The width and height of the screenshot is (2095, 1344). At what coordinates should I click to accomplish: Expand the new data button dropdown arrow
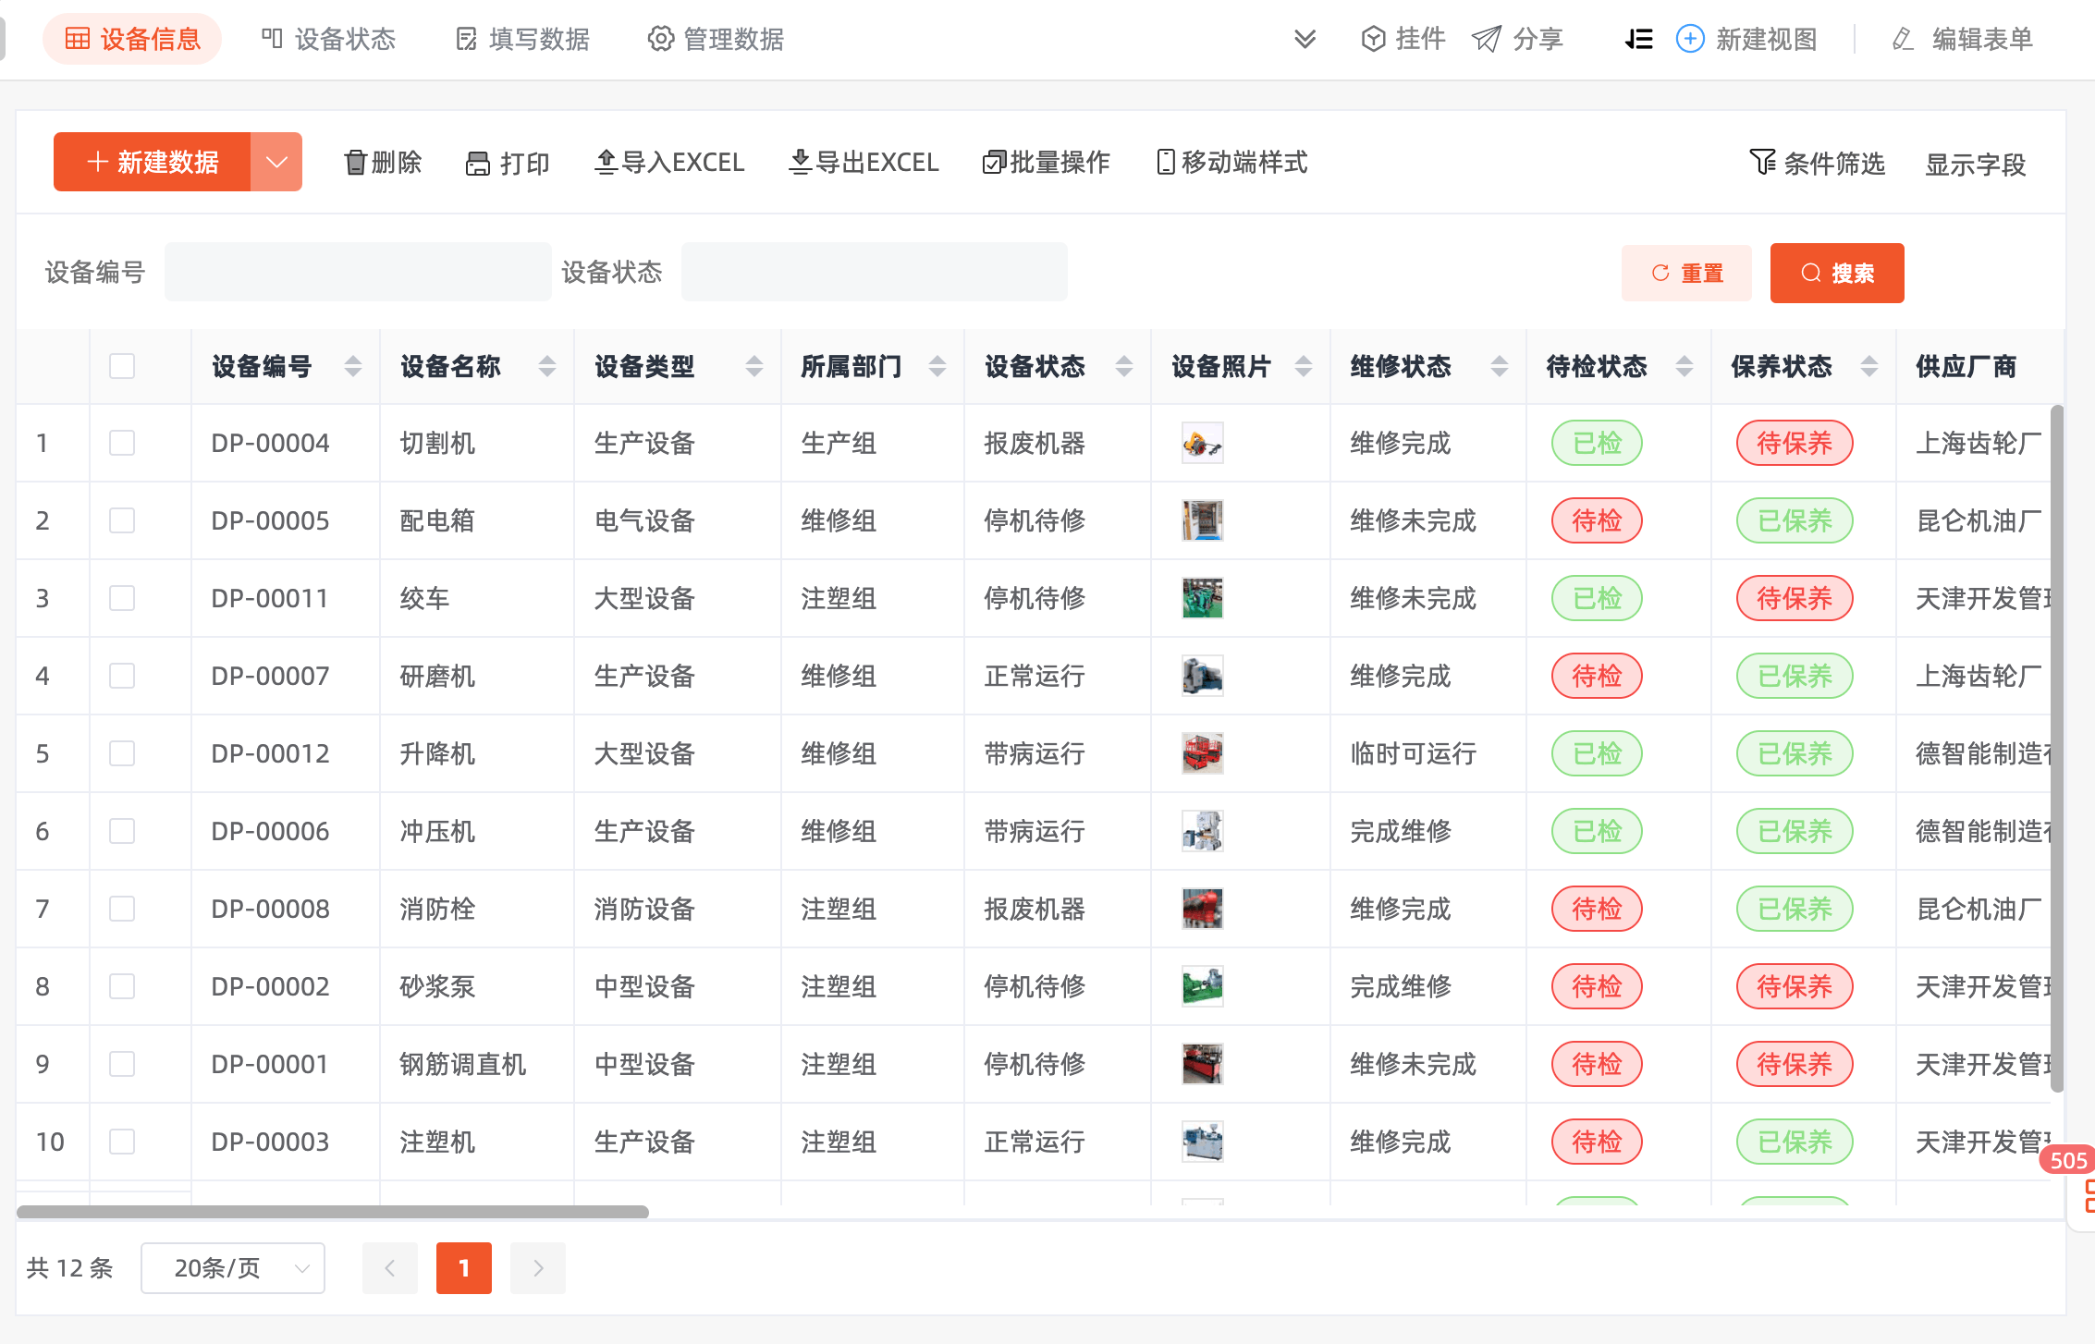[x=276, y=162]
